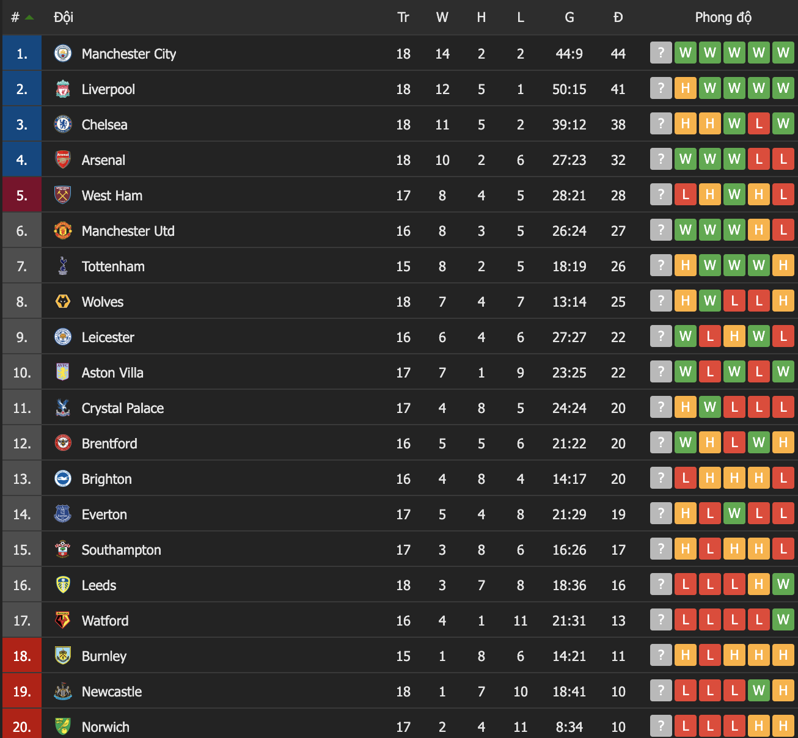This screenshot has height=738, width=798.
Task: Sort standings by Đ points column
Action: point(618,17)
